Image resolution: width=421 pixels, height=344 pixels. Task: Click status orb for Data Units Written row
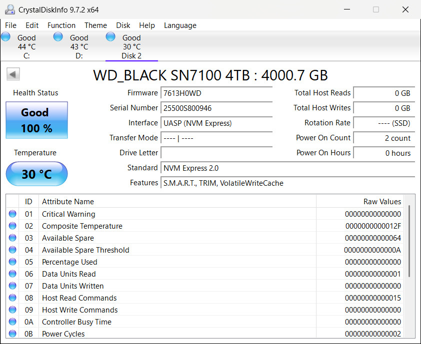[x=12, y=286]
